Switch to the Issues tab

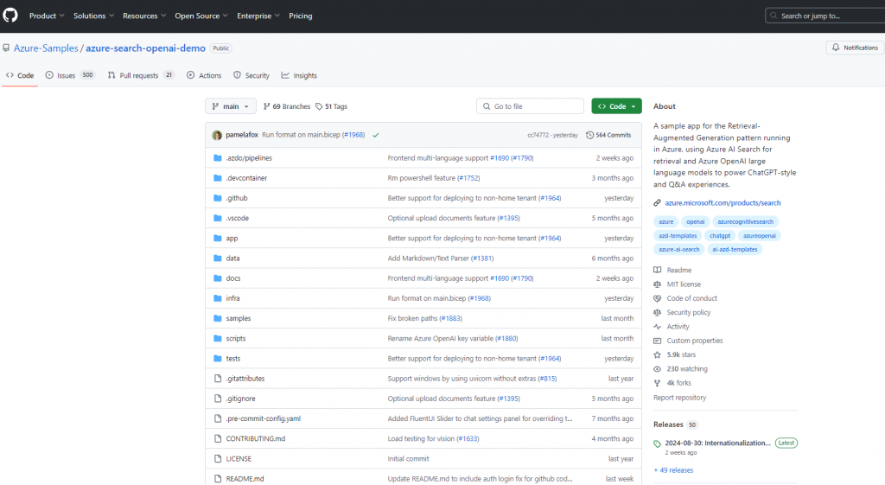tap(70, 75)
